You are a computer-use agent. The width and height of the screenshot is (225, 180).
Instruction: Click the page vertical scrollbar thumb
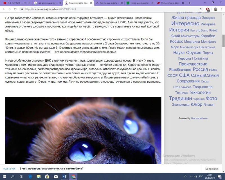click(x=223, y=41)
